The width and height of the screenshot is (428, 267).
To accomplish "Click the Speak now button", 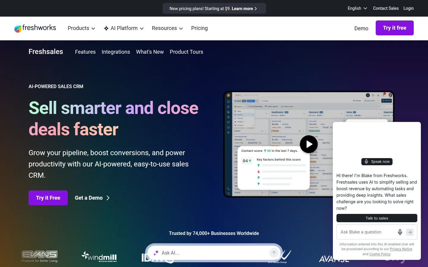I will (x=377, y=162).
